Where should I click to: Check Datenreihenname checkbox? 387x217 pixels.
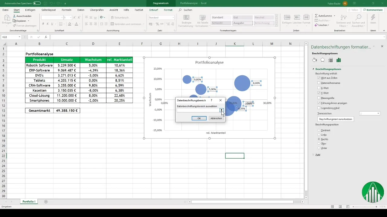click(319, 83)
